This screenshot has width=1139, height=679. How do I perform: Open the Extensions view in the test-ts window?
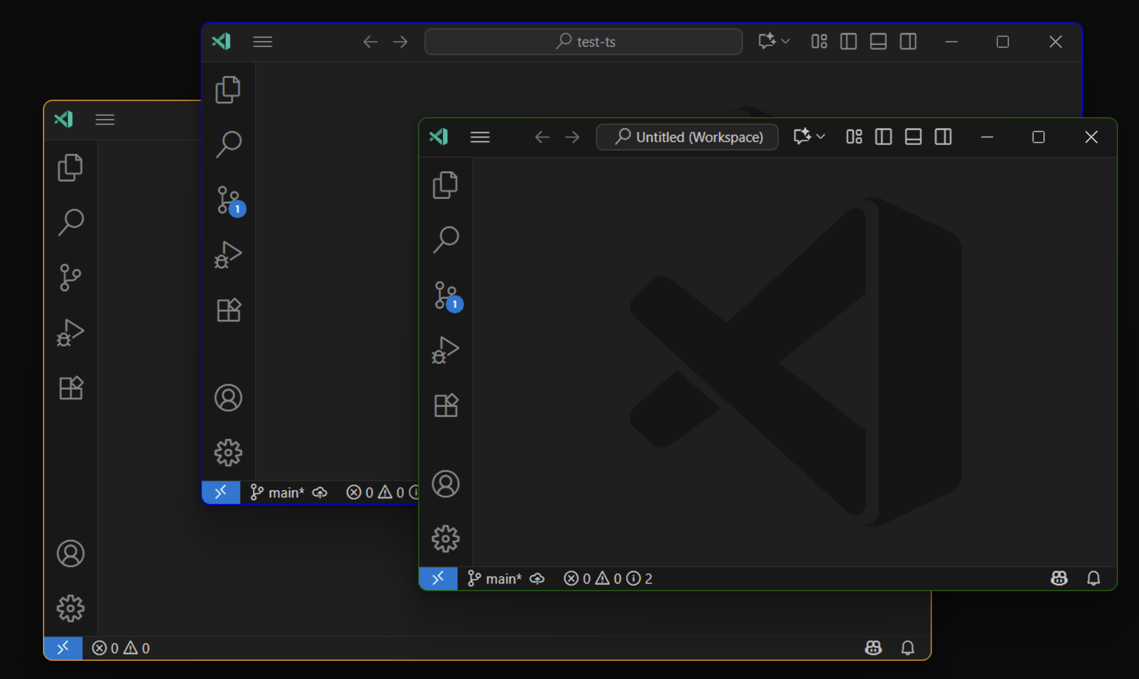pos(228,310)
